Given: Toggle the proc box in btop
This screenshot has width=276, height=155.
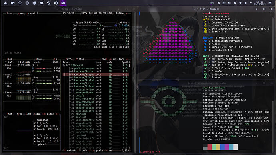Looking at the screenshot, I should [69, 59].
